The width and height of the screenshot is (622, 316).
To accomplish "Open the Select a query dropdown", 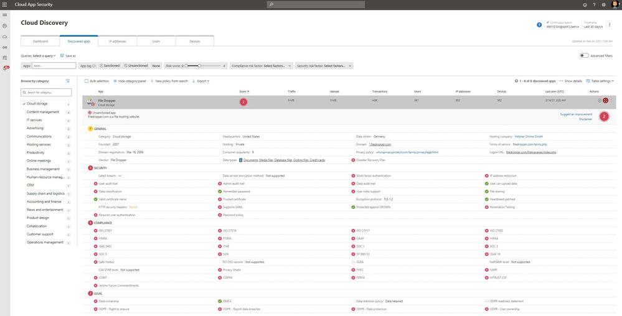I will coord(44,56).
